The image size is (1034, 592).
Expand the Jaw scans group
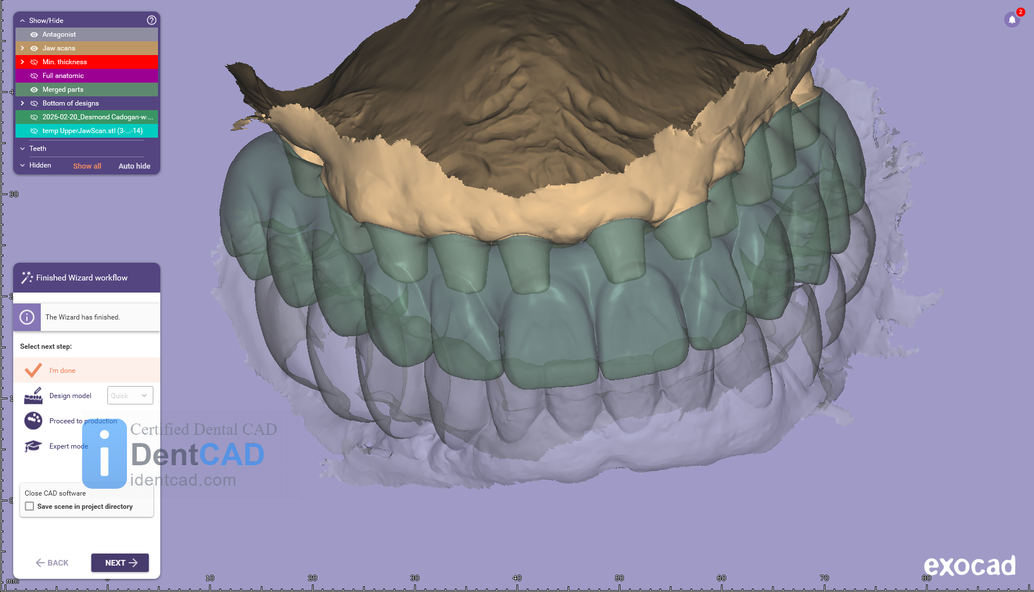click(22, 48)
